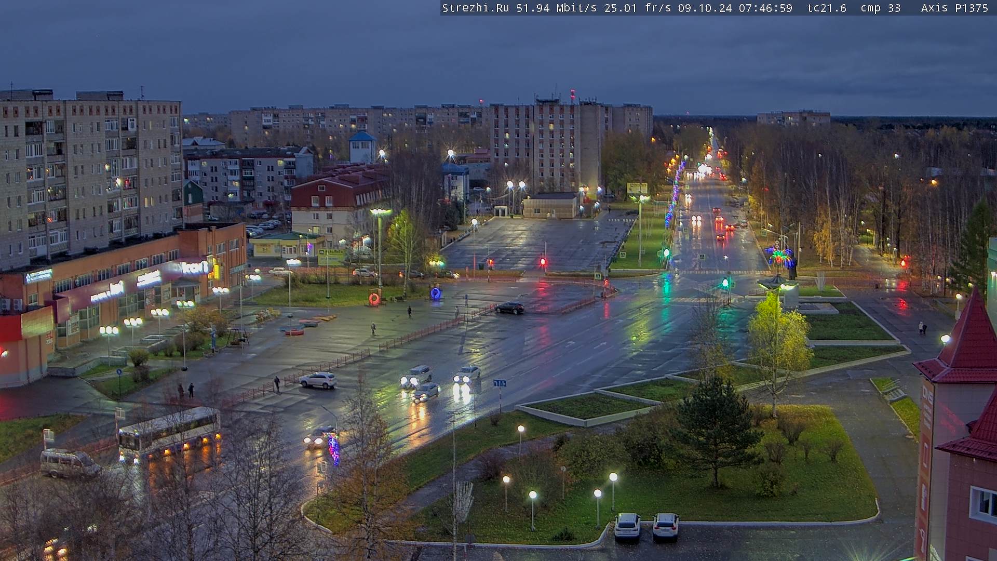Image resolution: width=997 pixels, height=561 pixels.
Task: Click the tc21.6 temperature value
Action: point(827,8)
